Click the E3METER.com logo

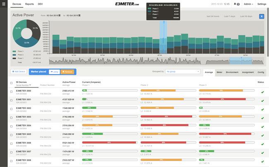click(127, 4)
